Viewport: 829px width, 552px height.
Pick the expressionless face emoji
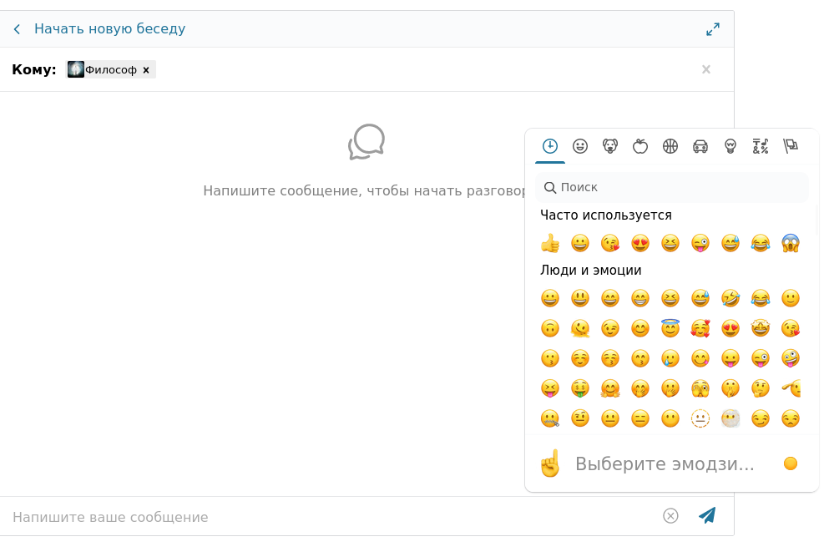(640, 418)
